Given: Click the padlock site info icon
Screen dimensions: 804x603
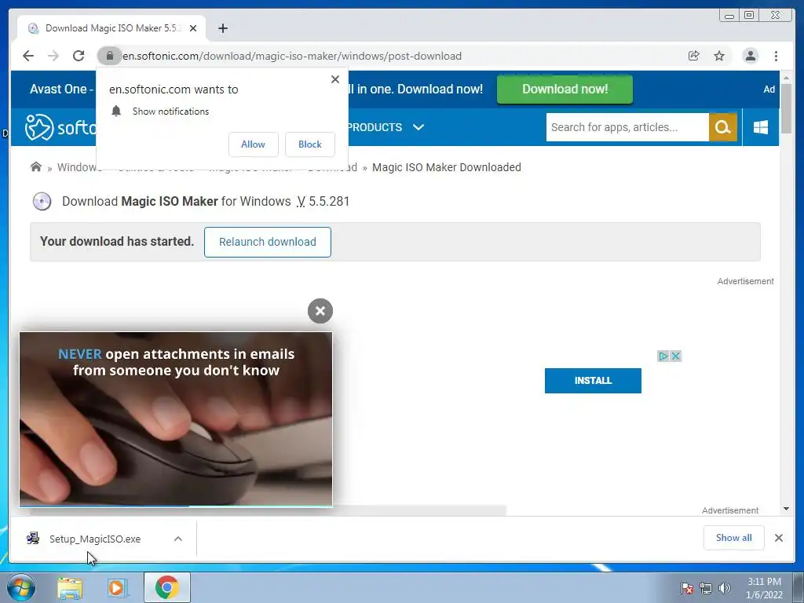Looking at the screenshot, I should (109, 56).
